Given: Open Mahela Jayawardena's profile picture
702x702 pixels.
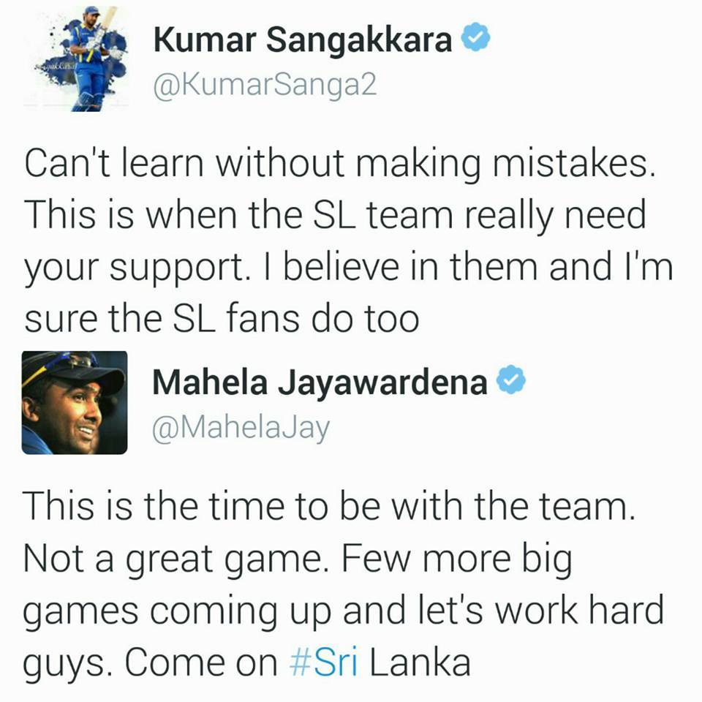Looking at the screenshot, I should tap(75, 402).
